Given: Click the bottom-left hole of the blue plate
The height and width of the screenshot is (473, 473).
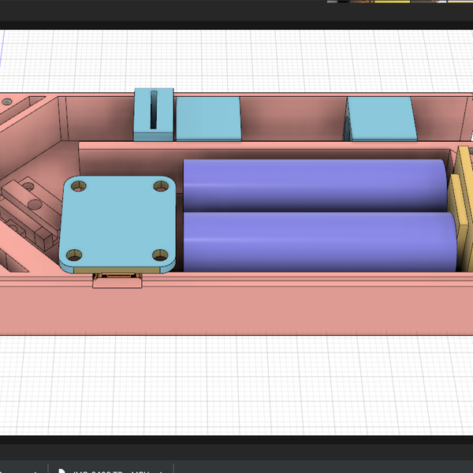Looking at the screenshot, I should [x=74, y=255].
